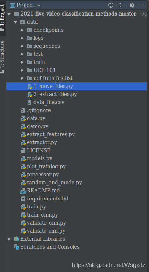
Task: Open the Project view dropdown arrow
Action: (x=39, y=5)
